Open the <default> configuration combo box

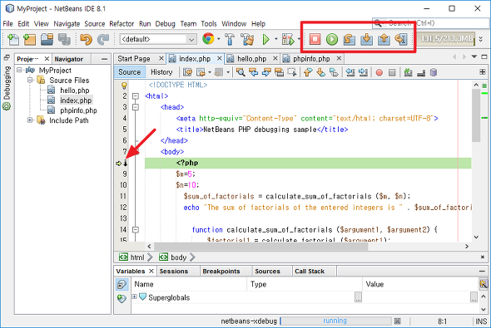tap(158, 39)
